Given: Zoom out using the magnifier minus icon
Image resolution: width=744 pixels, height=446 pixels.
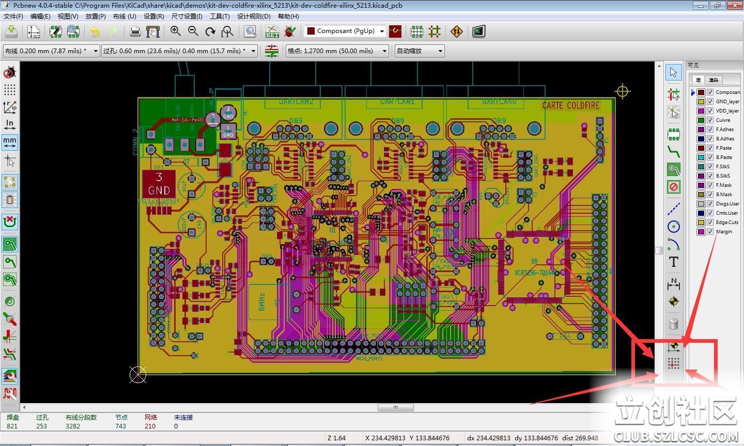Looking at the screenshot, I should [x=193, y=31].
